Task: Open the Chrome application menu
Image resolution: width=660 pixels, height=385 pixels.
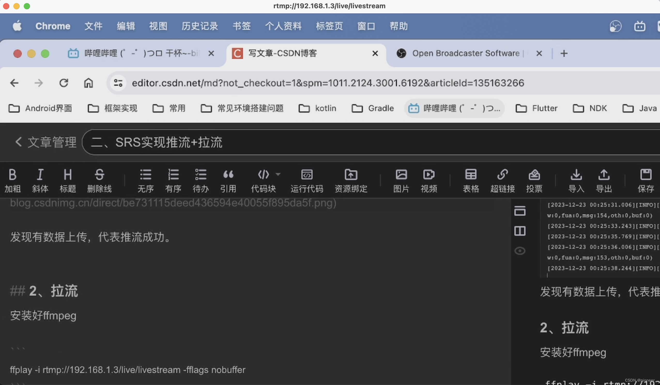Action: click(53, 26)
